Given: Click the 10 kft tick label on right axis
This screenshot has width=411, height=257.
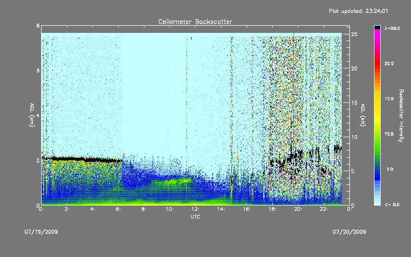Looking at the screenshot, I should (354, 137).
